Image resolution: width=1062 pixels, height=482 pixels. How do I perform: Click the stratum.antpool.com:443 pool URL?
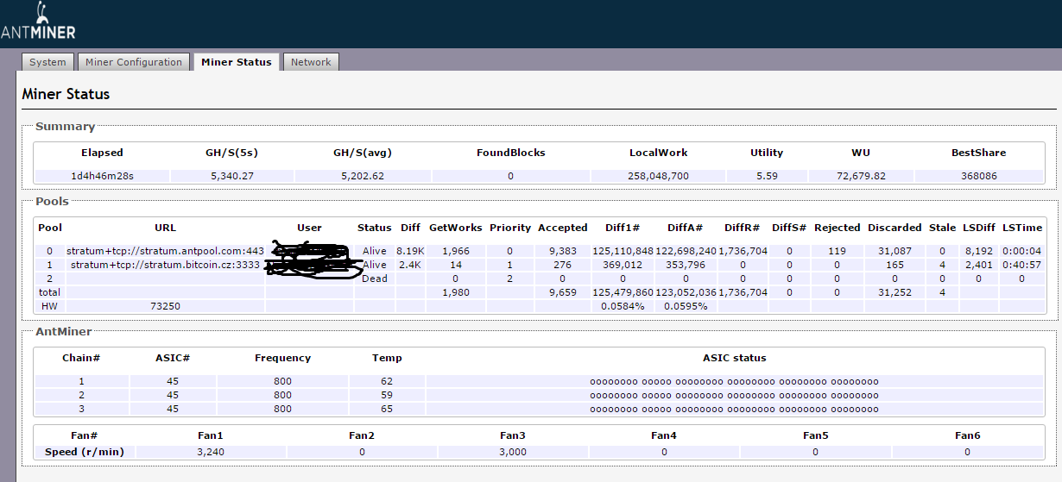click(x=165, y=251)
